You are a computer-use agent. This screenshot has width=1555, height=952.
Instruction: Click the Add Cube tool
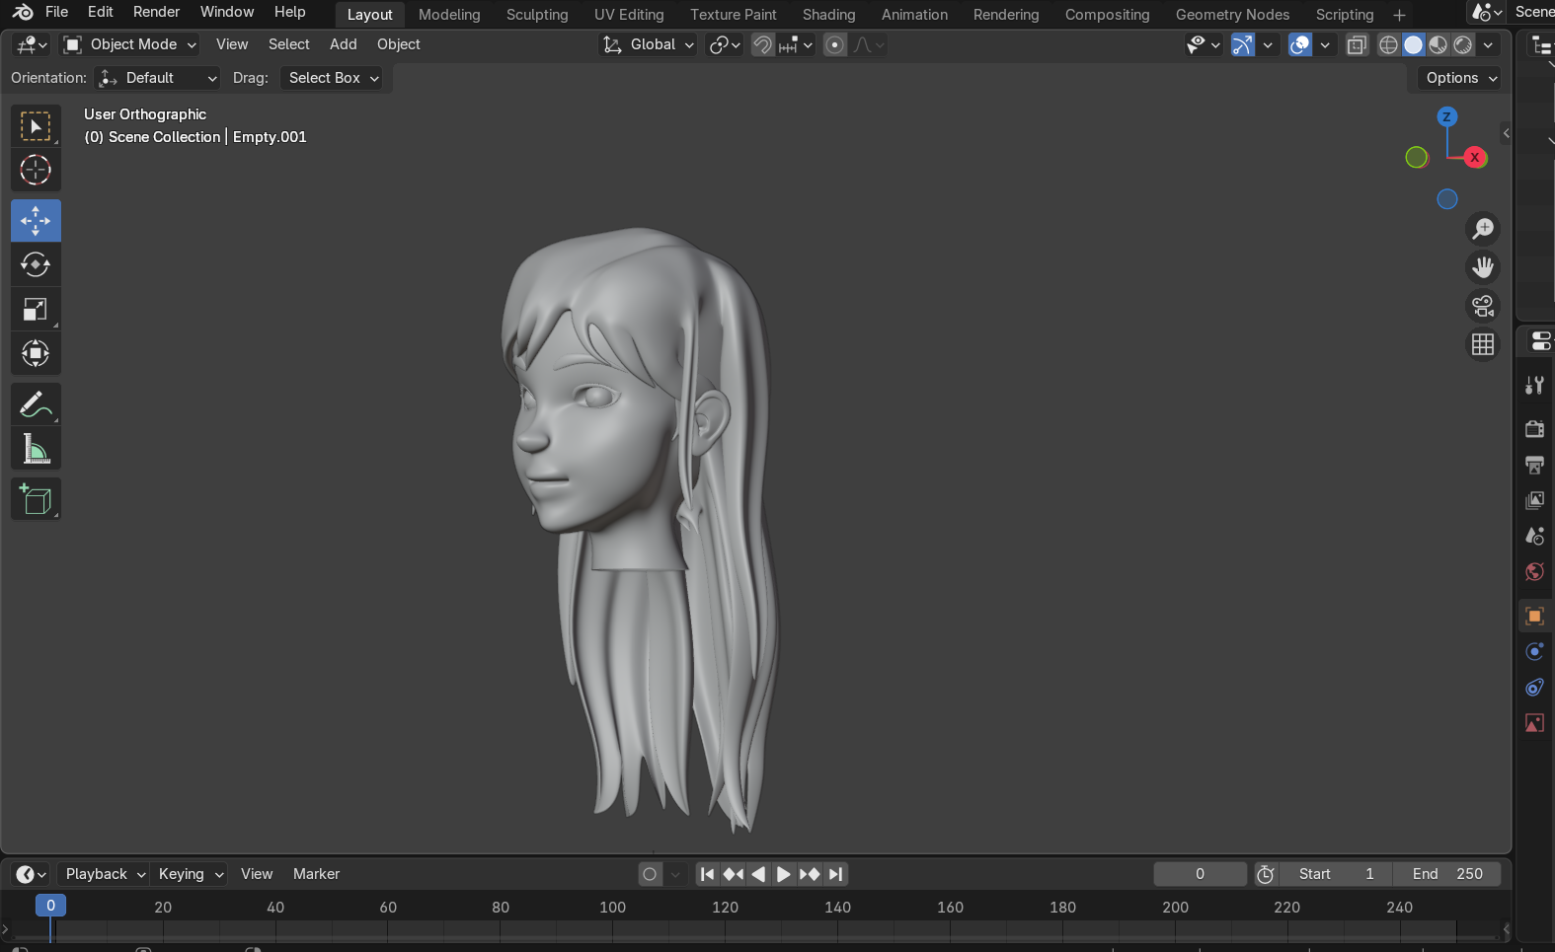pyautogui.click(x=36, y=500)
